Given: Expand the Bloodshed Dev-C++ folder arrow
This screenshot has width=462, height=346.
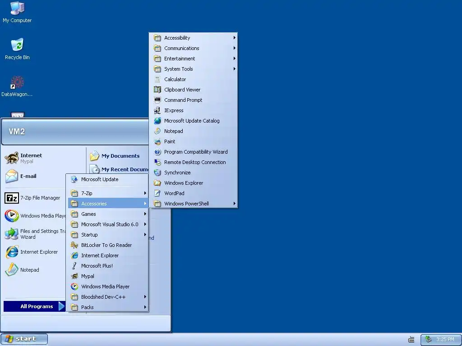Looking at the screenshot, I should (145, 296).
